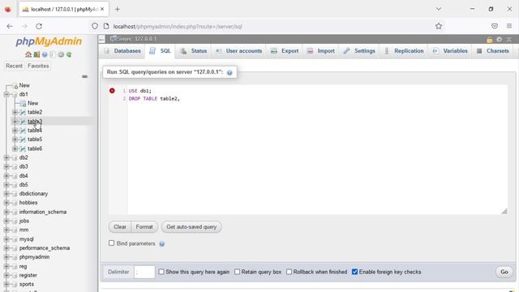519x292 pixels.
Task: Expand table4 node in tree
Action: coord(15,131)
